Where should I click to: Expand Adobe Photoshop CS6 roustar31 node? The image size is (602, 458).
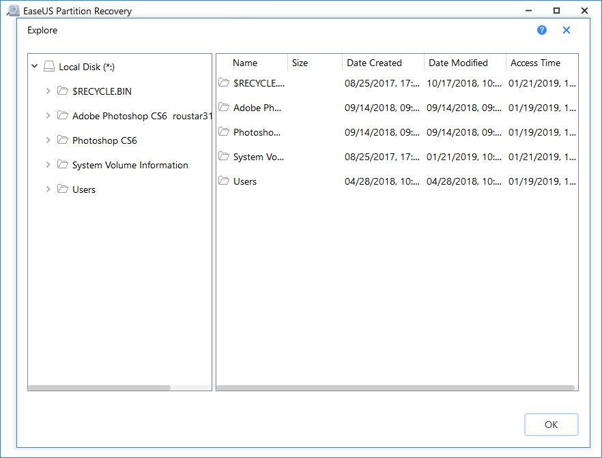pyautogui.click(x=47, y=115)
